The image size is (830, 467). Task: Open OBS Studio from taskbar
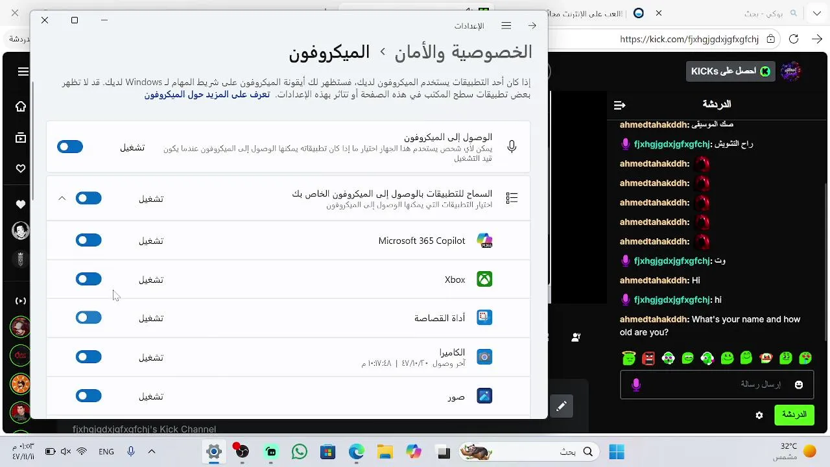[x=242, y=452]
